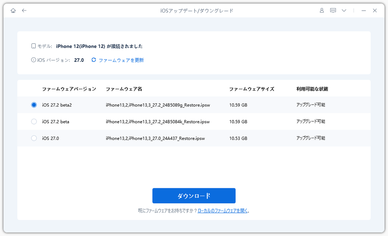Minimize the application window
388x236 pixels.
(x=363, y=11)
